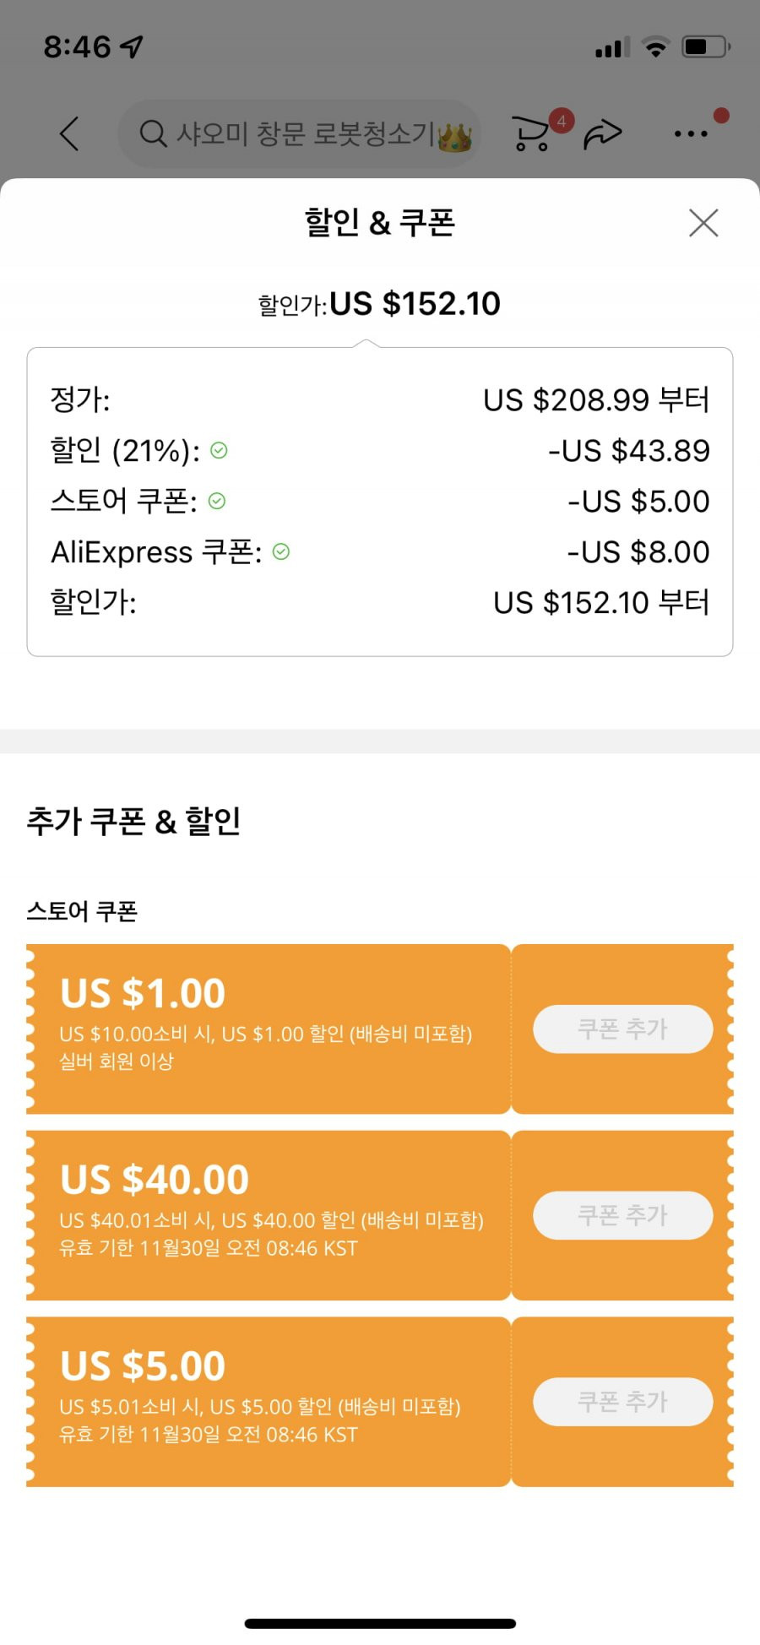Tap the check icon next to 스토어 쿠폰
This screenshot has width=760, height=1645.
[x=217, y=502]
